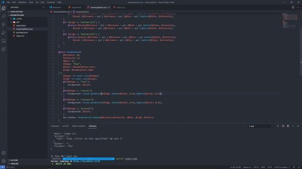This screenshot has height=169, width=302.
Task: Open the Remote Explorer view
Action: click(3, 41)
